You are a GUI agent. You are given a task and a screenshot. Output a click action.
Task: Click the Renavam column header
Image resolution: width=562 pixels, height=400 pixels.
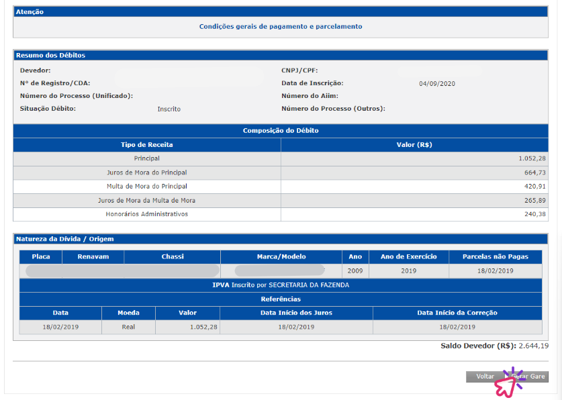[x=93, y=257]
